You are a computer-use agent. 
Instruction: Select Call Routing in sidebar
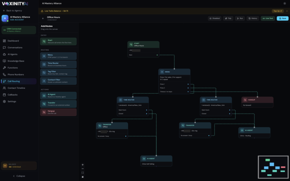[19, 81]
